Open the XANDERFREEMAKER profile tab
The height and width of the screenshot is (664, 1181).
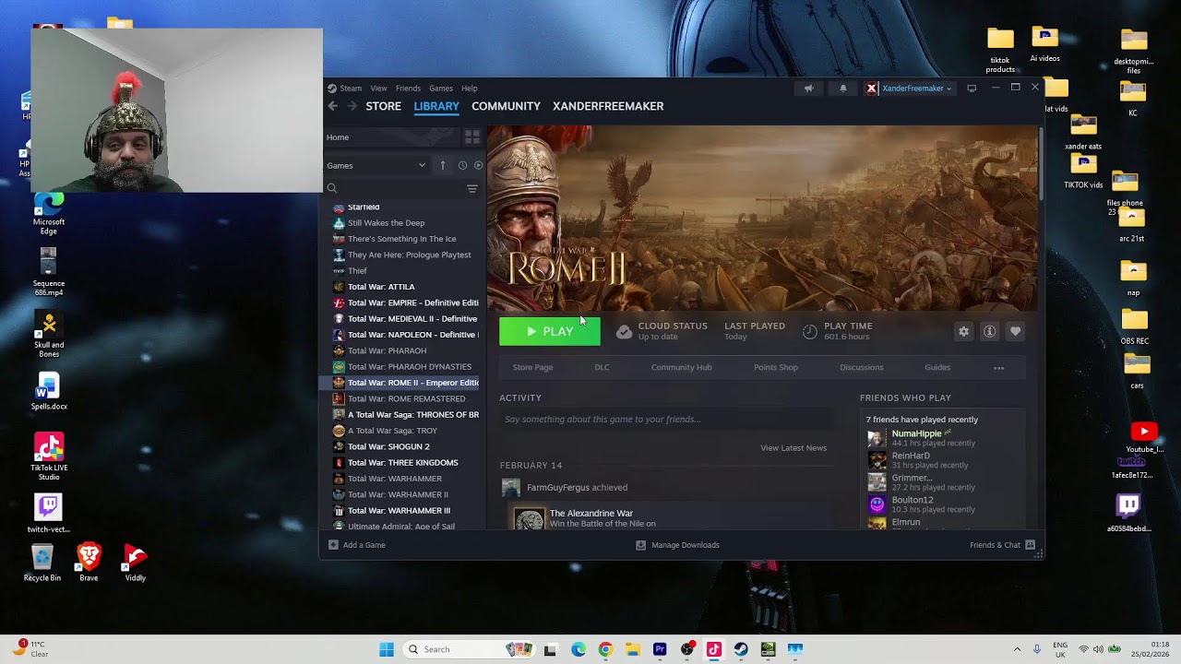608,106
